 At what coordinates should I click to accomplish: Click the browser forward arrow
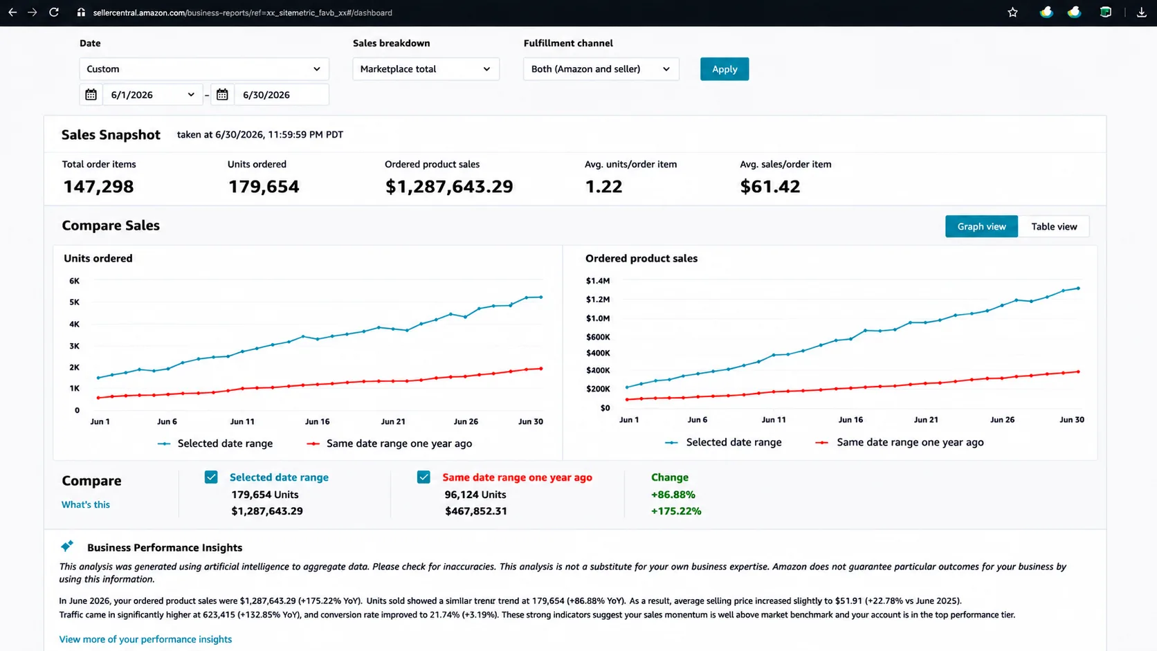[x=33, y=12]
